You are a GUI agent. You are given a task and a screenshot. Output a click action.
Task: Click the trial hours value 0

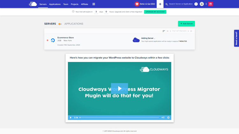click(x=106, y=12)
